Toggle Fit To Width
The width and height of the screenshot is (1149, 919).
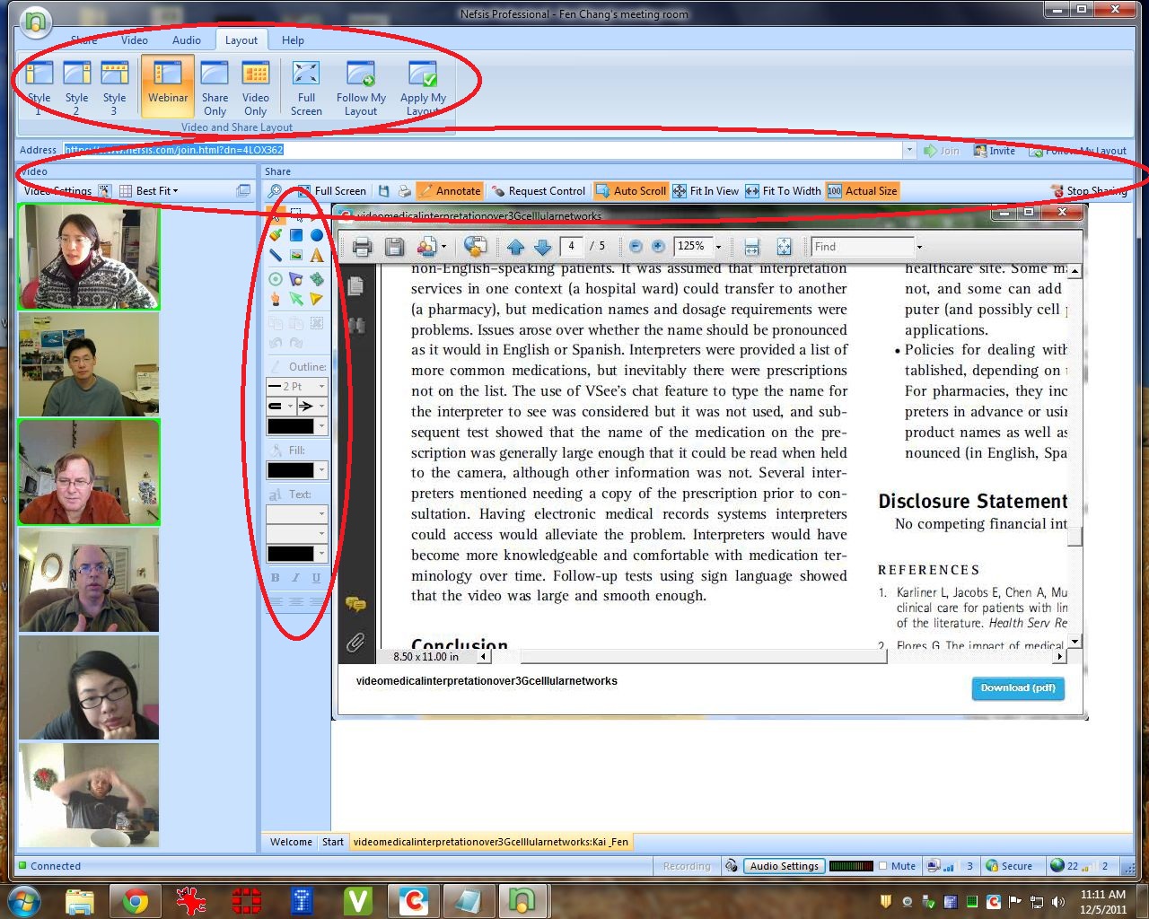784,191
